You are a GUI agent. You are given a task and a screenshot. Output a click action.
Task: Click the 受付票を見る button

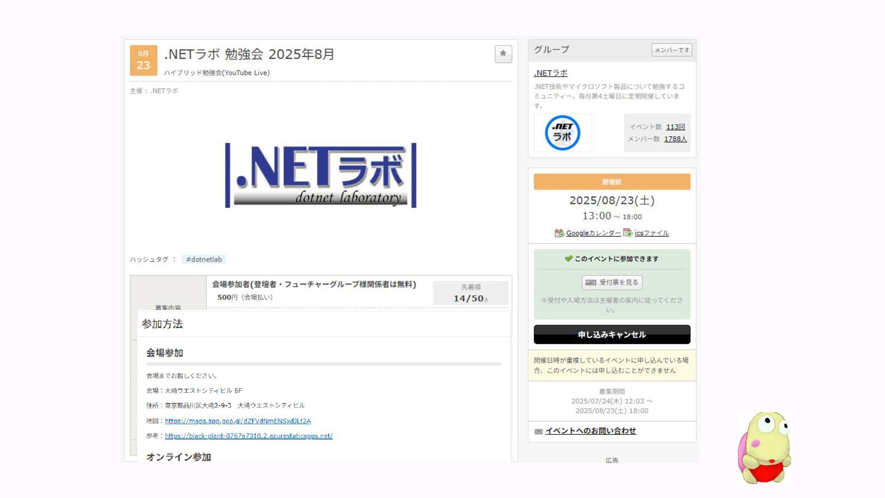(612, 282)
